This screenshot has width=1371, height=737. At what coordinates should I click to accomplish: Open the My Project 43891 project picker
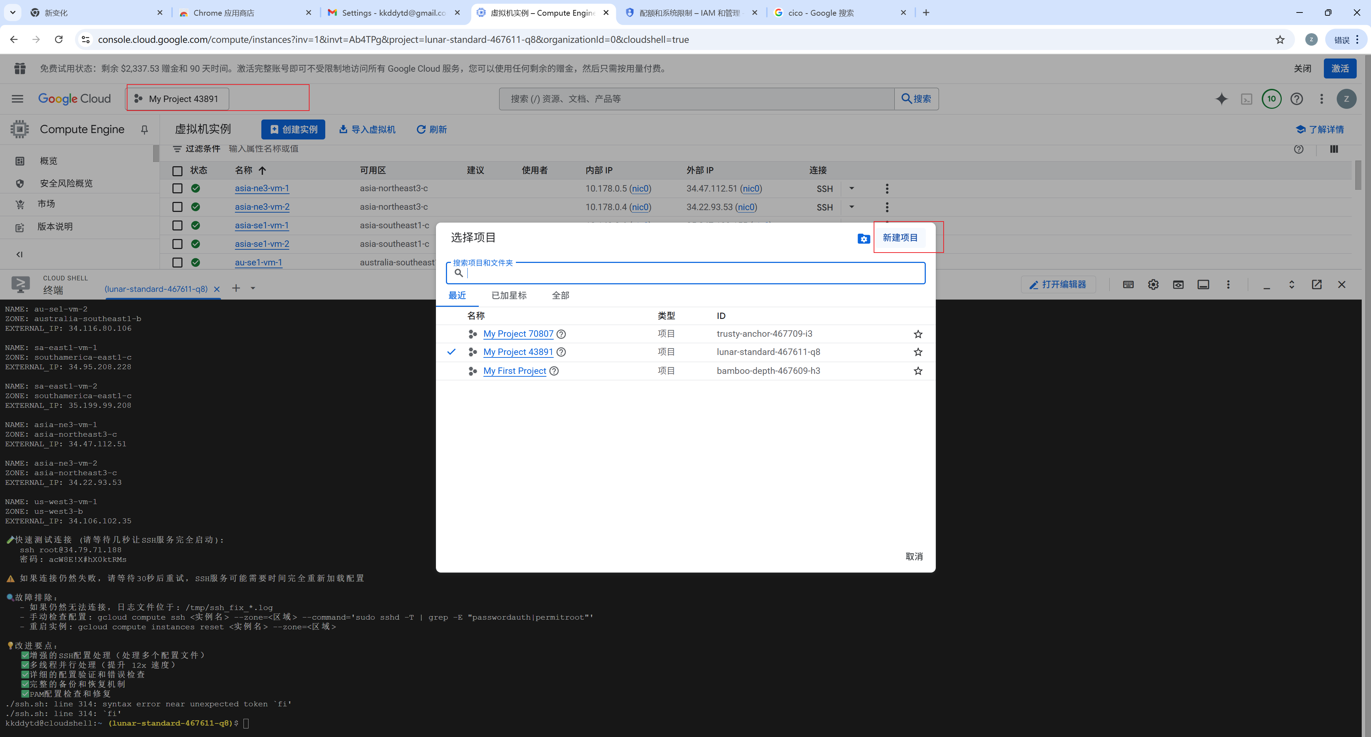178,99
